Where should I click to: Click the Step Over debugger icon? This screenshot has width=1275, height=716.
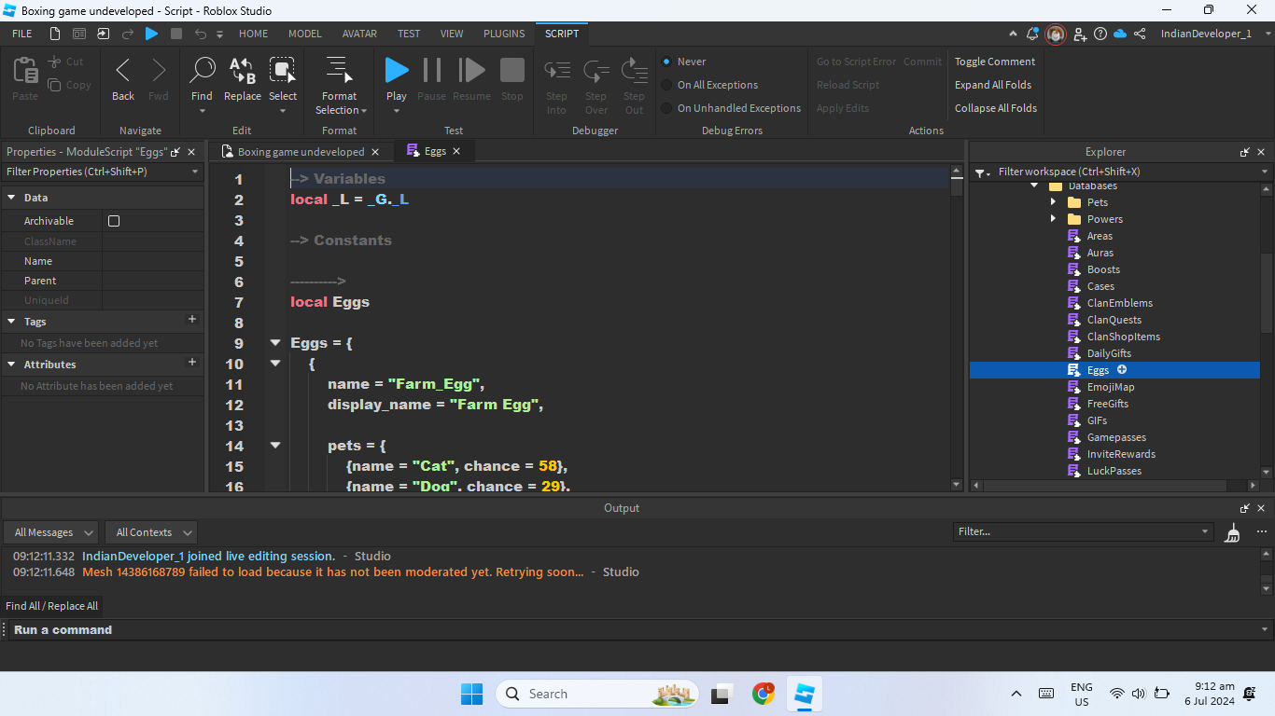point(595,71)
